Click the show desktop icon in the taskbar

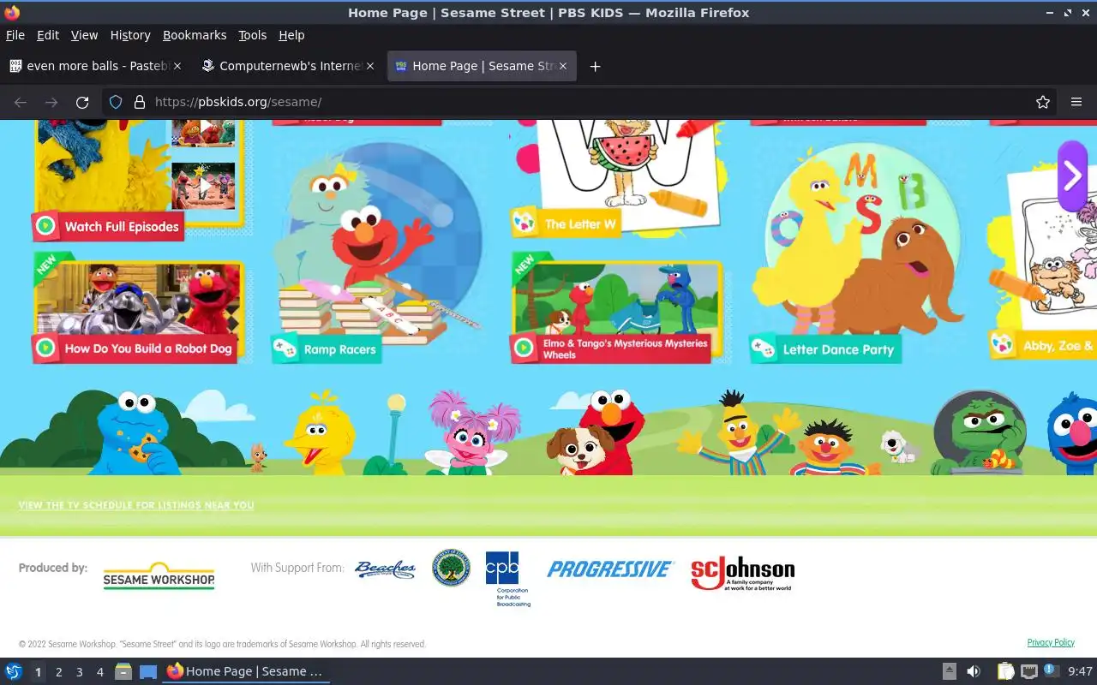(148, 671)
